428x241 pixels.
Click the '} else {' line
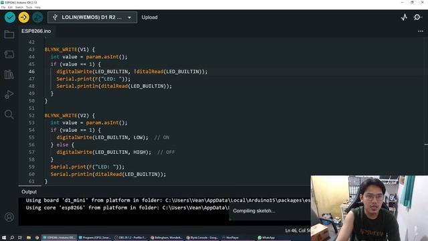click(62, 145)
